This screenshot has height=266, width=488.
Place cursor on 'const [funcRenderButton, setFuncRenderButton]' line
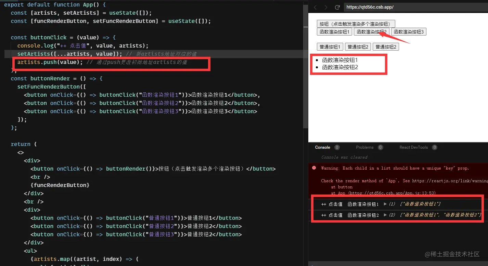(x=111, y=21)
